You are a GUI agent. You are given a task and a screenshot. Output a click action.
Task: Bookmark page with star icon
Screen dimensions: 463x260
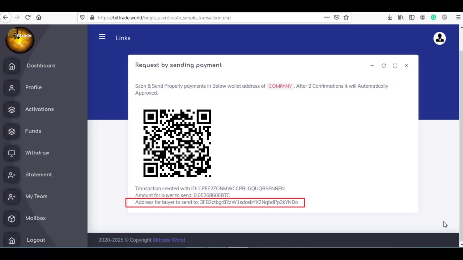[346, 17]
